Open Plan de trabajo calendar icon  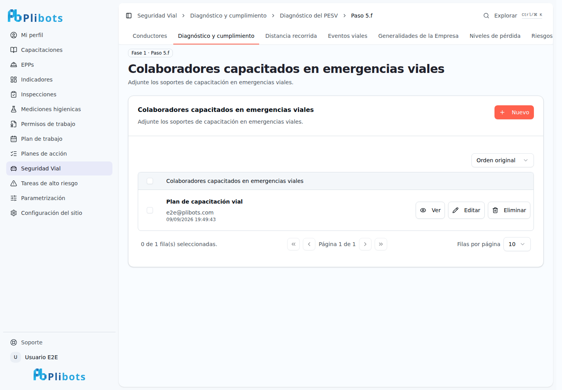tap(14, 139)
